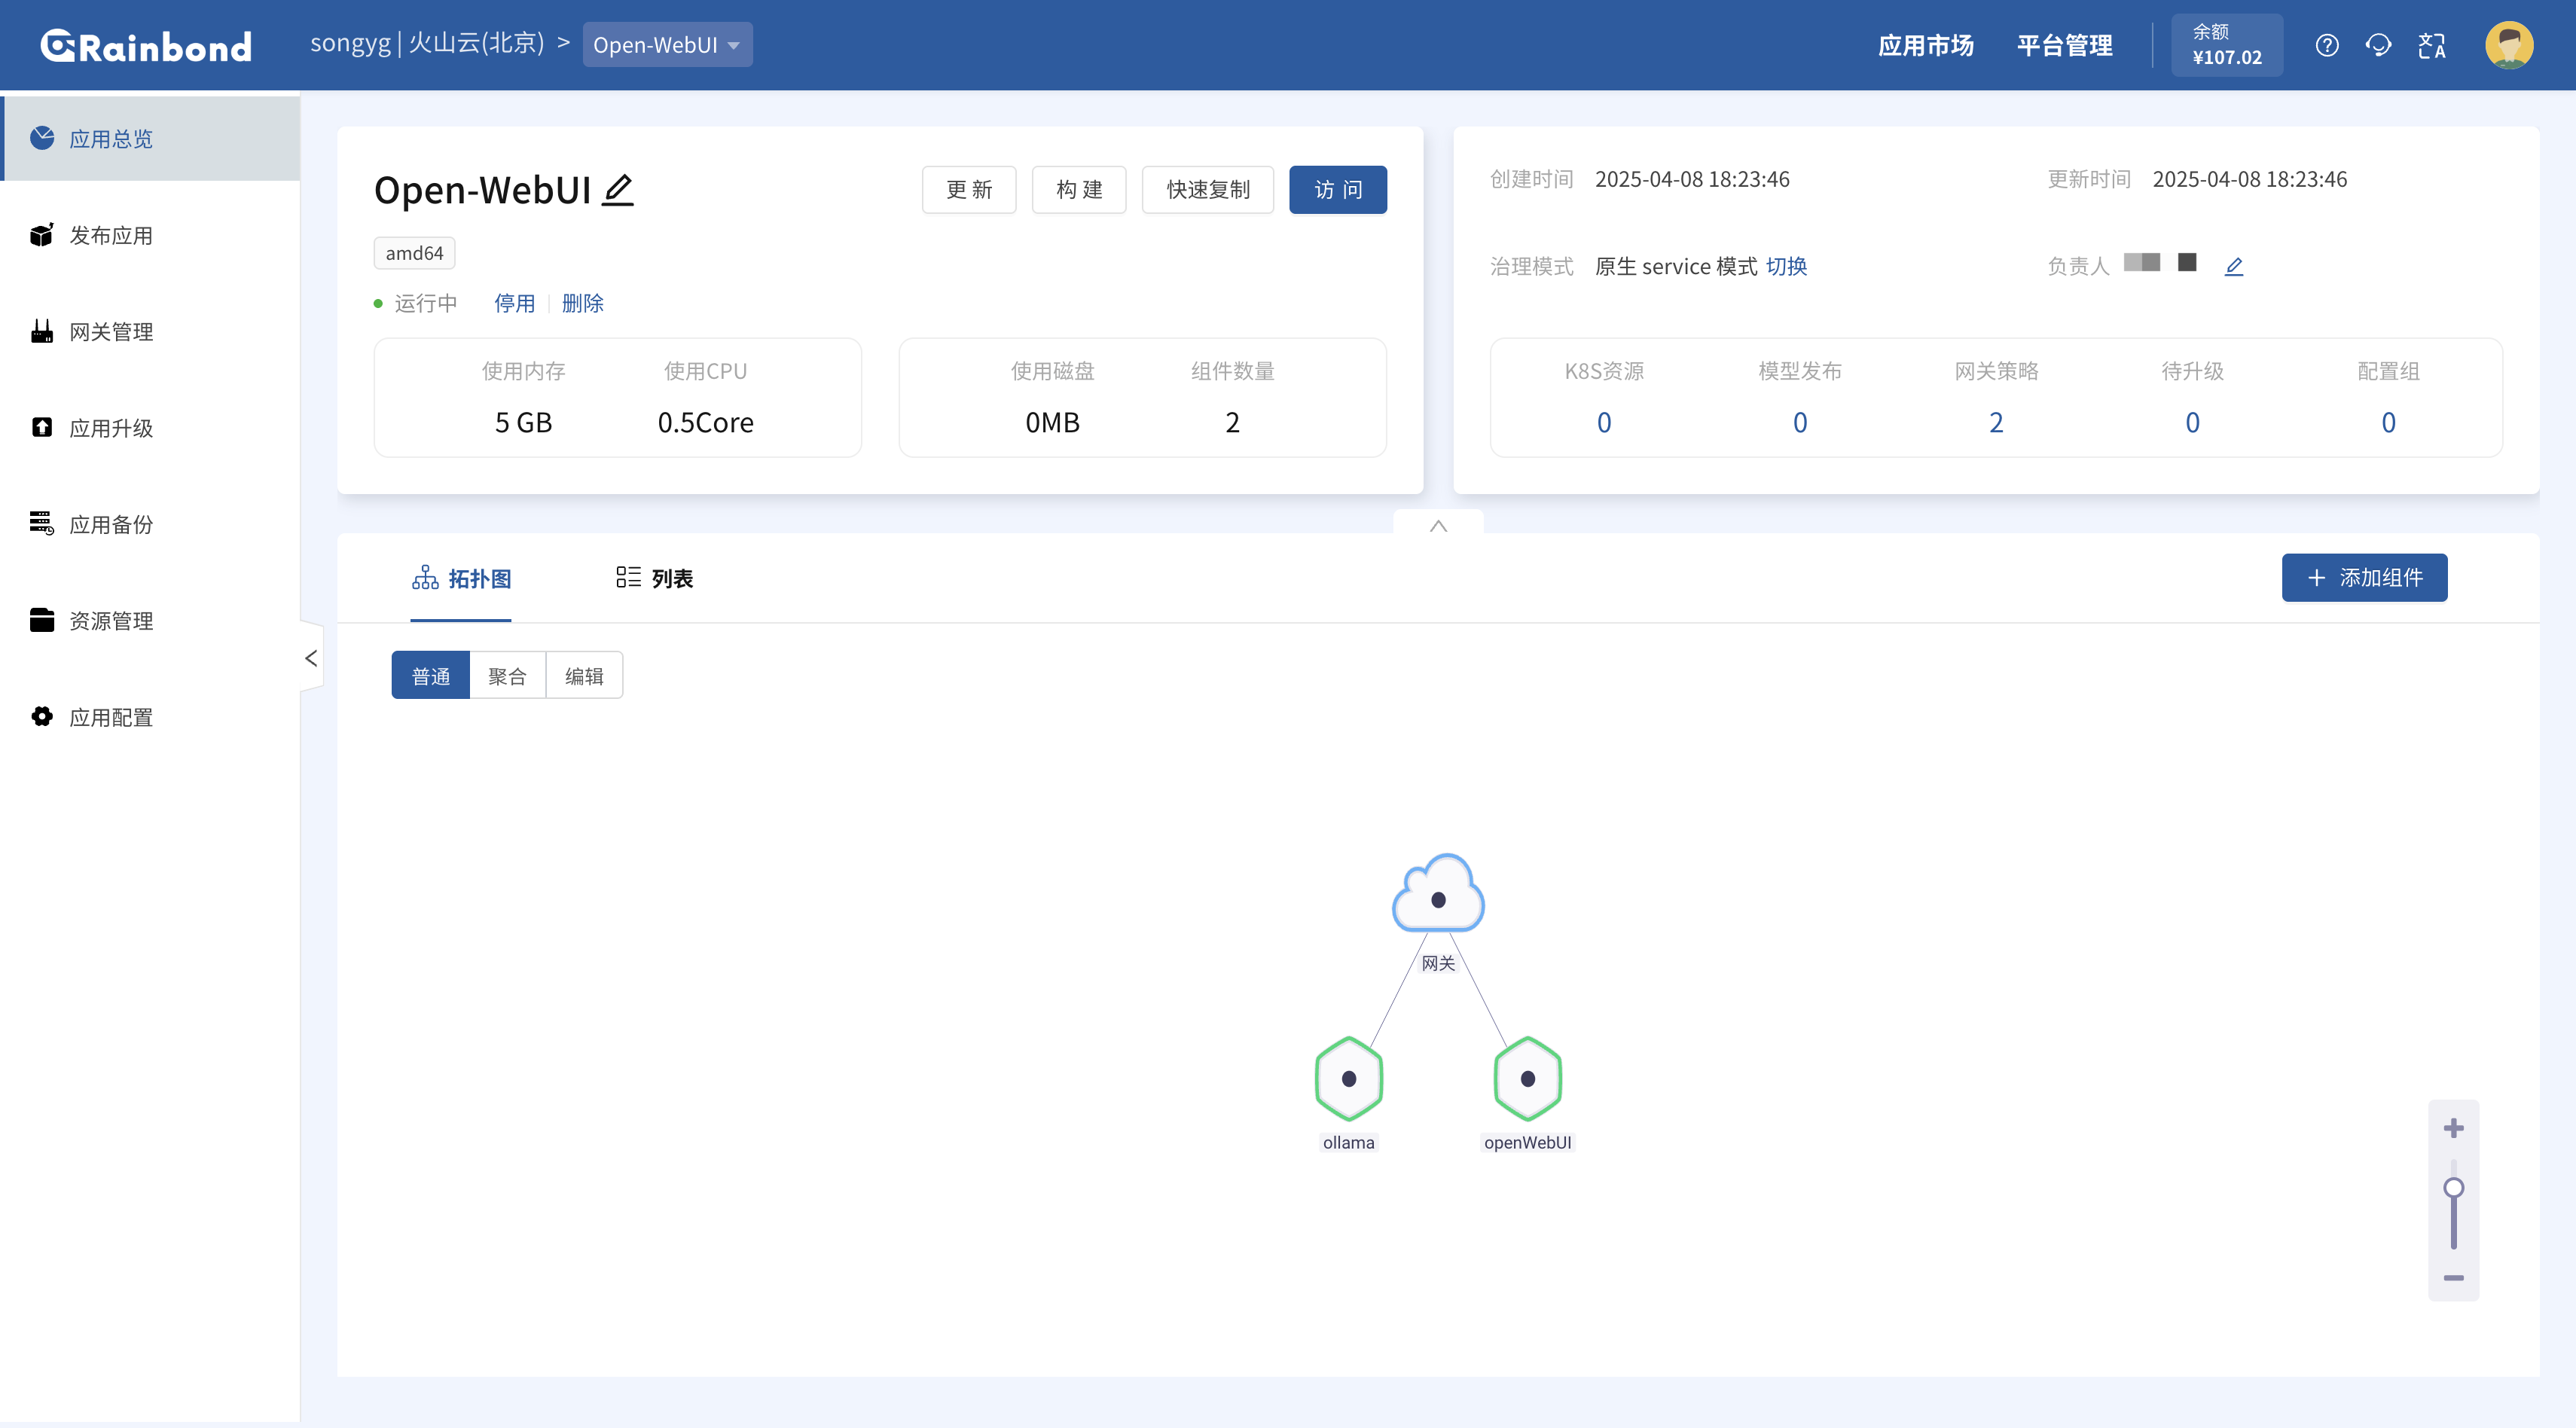The width and height of the screenshot is (2576, 1428).
Task: Select the ollama hexagon component node
Action: (x=1349, y=1078)
